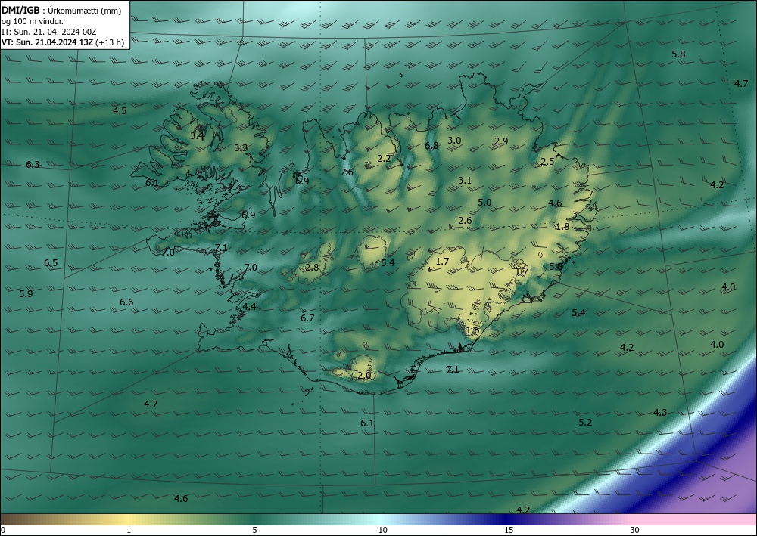Viewport: 757px width, 536px height.
Task: Select the 2.6 precipitation value
Action: (465, 221)
